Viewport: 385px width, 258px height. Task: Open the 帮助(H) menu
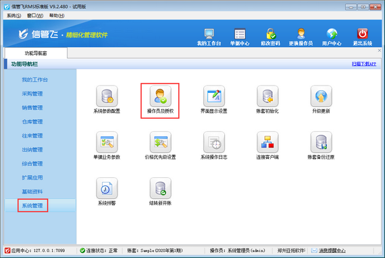pos(57,15)
